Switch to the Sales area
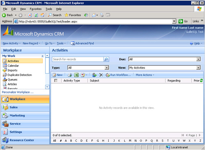 point(25,107)
